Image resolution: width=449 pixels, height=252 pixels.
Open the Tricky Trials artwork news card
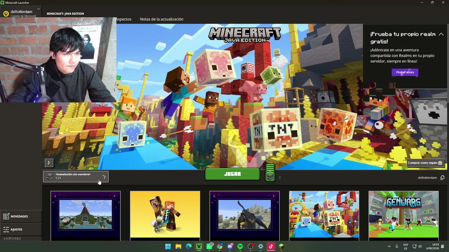point(324,216)
